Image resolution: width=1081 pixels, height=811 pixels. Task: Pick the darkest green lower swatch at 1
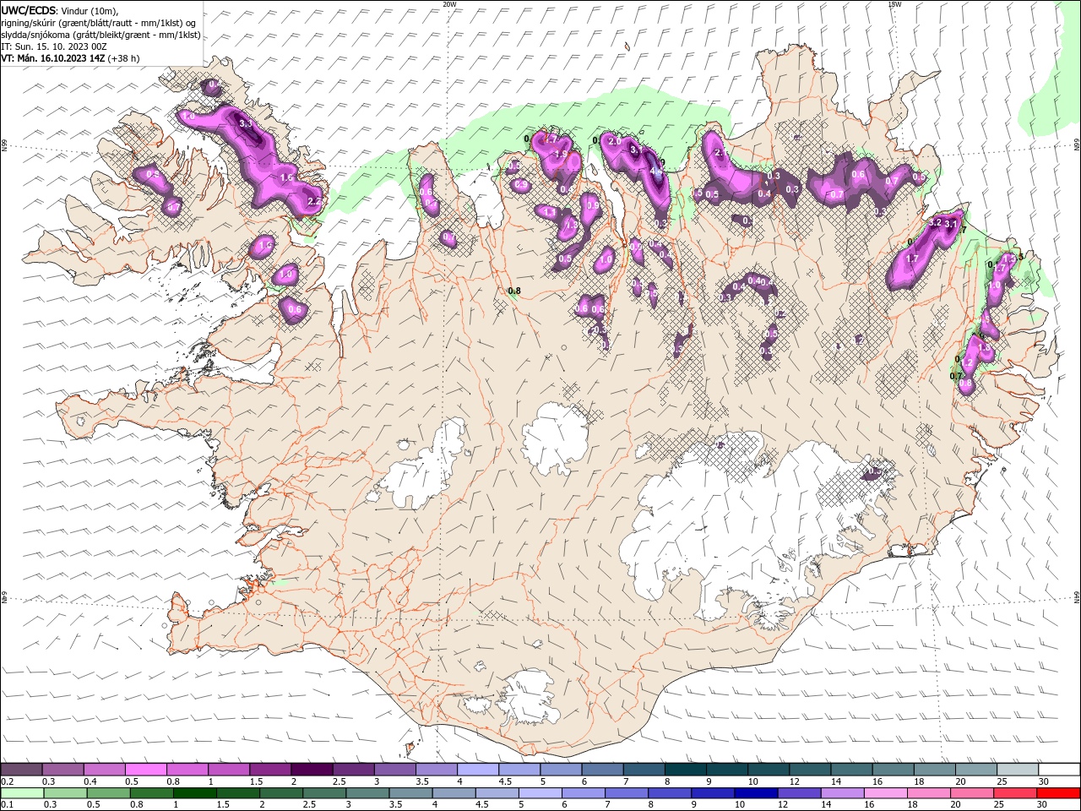click(x=194, y=793)
